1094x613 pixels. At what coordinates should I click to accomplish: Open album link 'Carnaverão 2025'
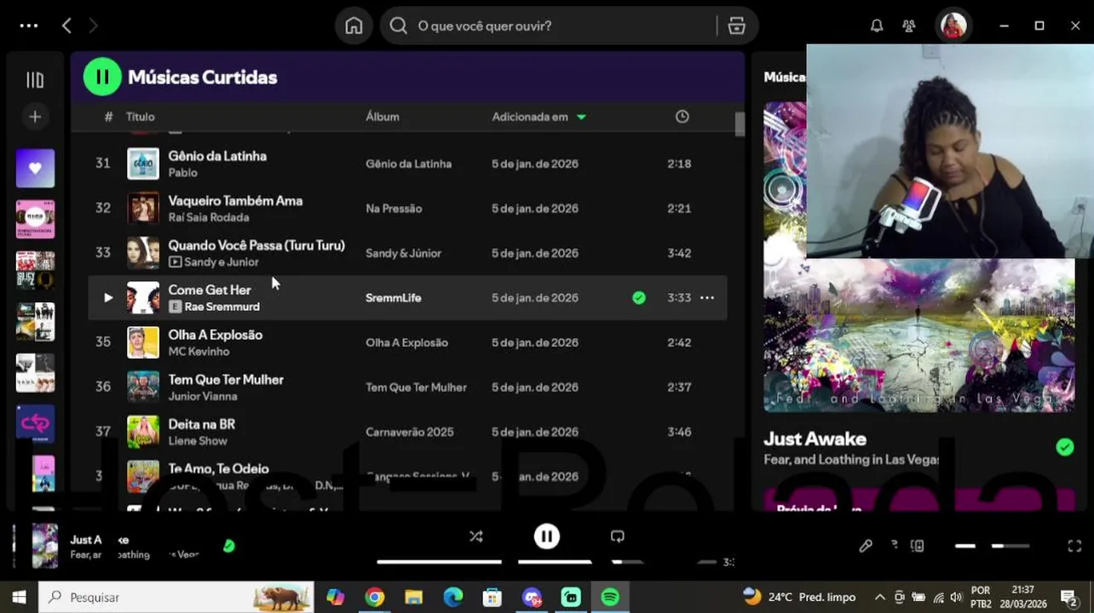coord(410,432)
